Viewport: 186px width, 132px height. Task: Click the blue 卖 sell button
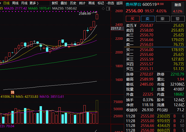tap(148, 19)
